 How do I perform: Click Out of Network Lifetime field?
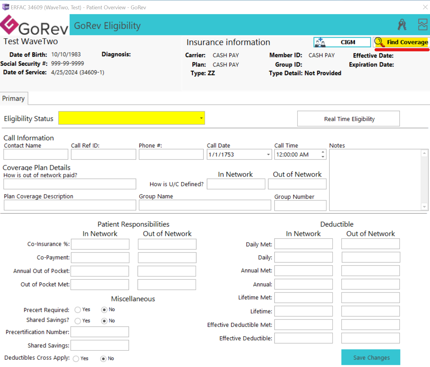(371, 311)
